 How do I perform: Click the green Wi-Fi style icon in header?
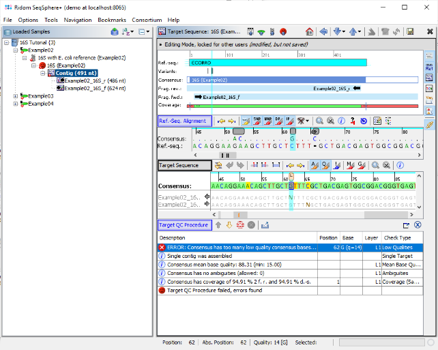[261, 32]
